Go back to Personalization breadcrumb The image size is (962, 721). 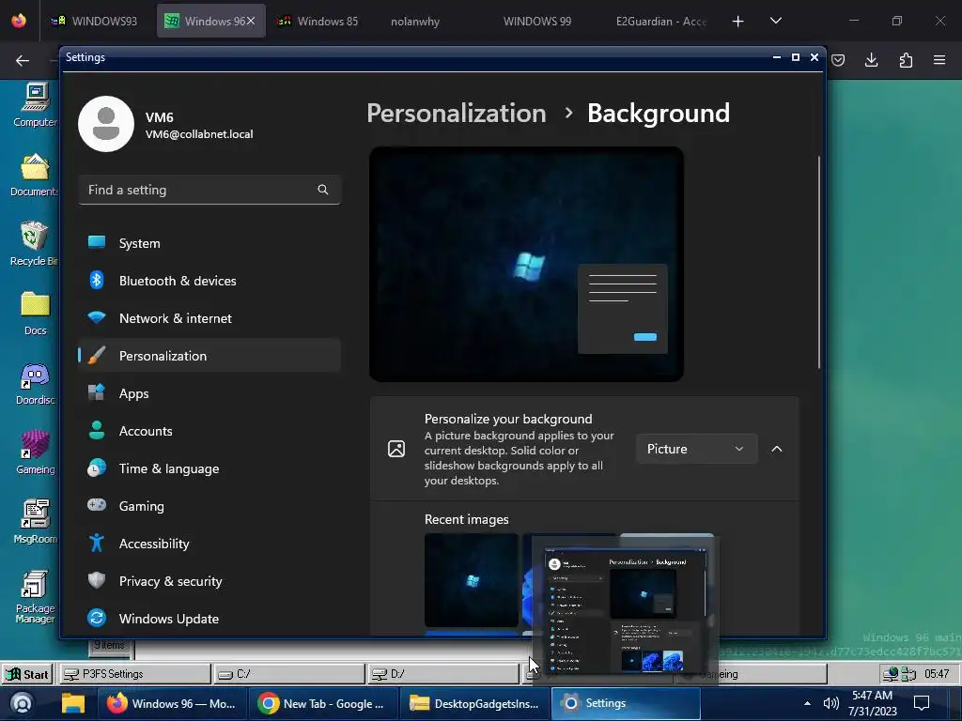[457, 114]
